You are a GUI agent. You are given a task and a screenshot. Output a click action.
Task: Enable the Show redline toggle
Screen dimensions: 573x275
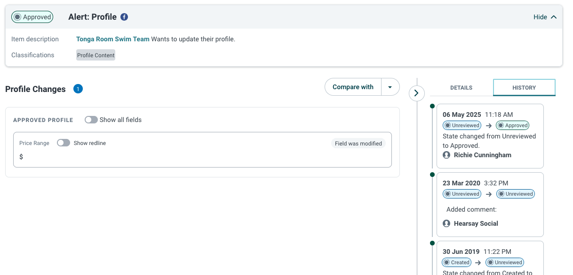[x=64, y=143]
